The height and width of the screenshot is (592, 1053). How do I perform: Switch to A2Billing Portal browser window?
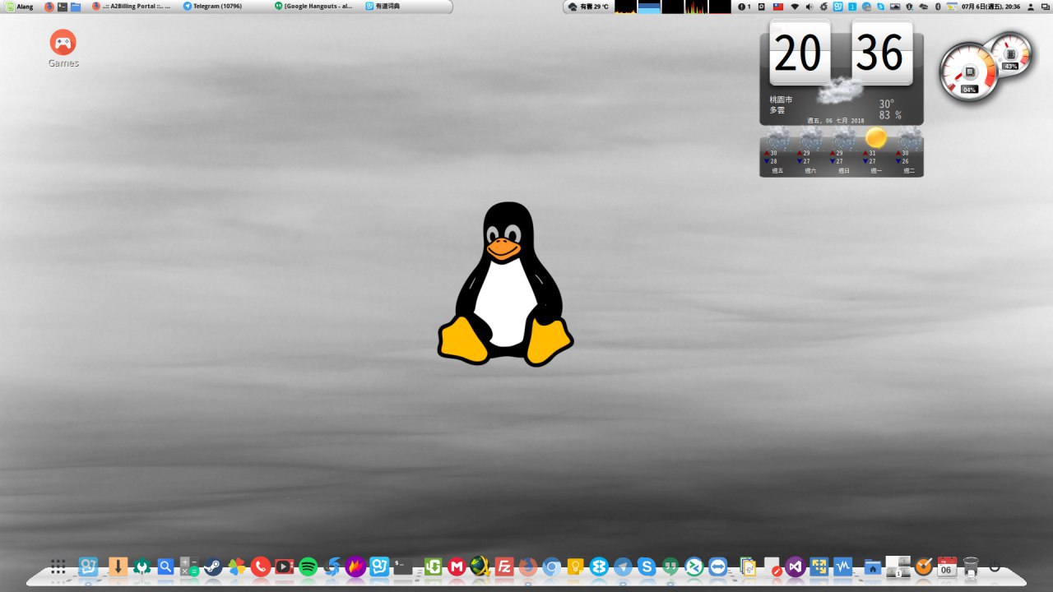coord(131,7)
